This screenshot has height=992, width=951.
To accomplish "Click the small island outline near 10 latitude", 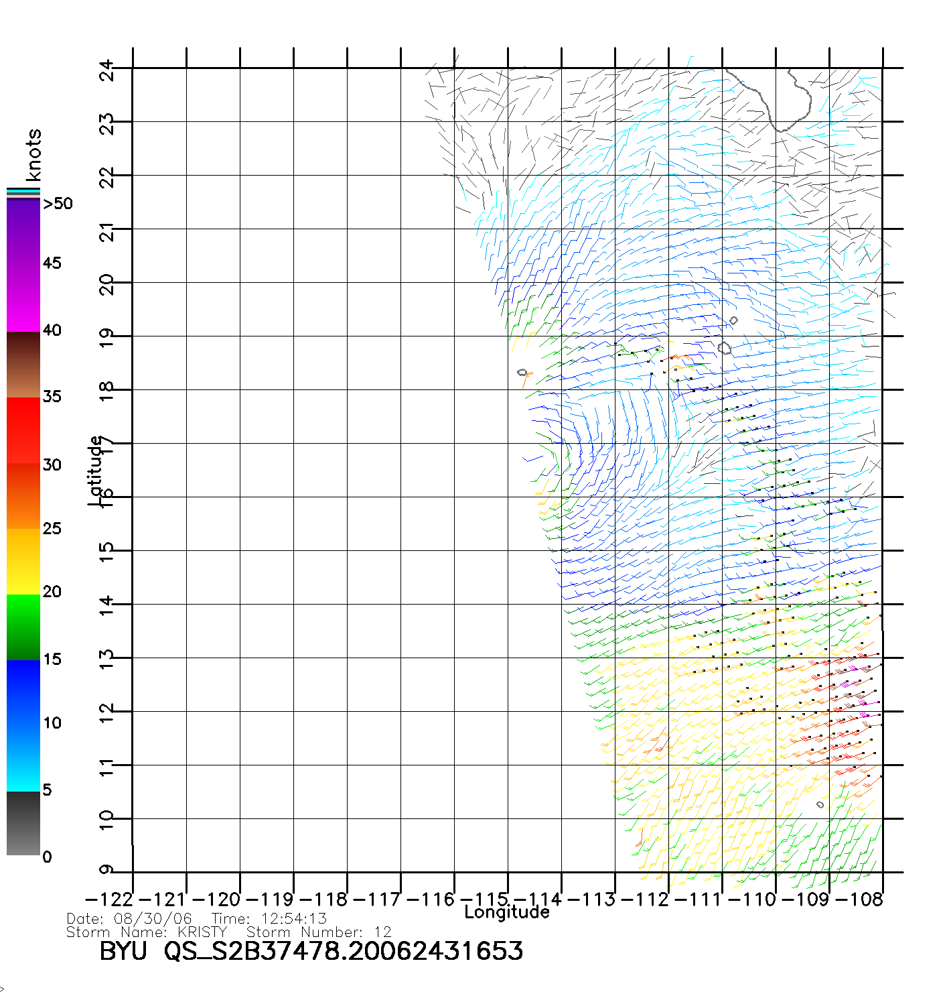I will pyautogui.click(x=820, y=804).
